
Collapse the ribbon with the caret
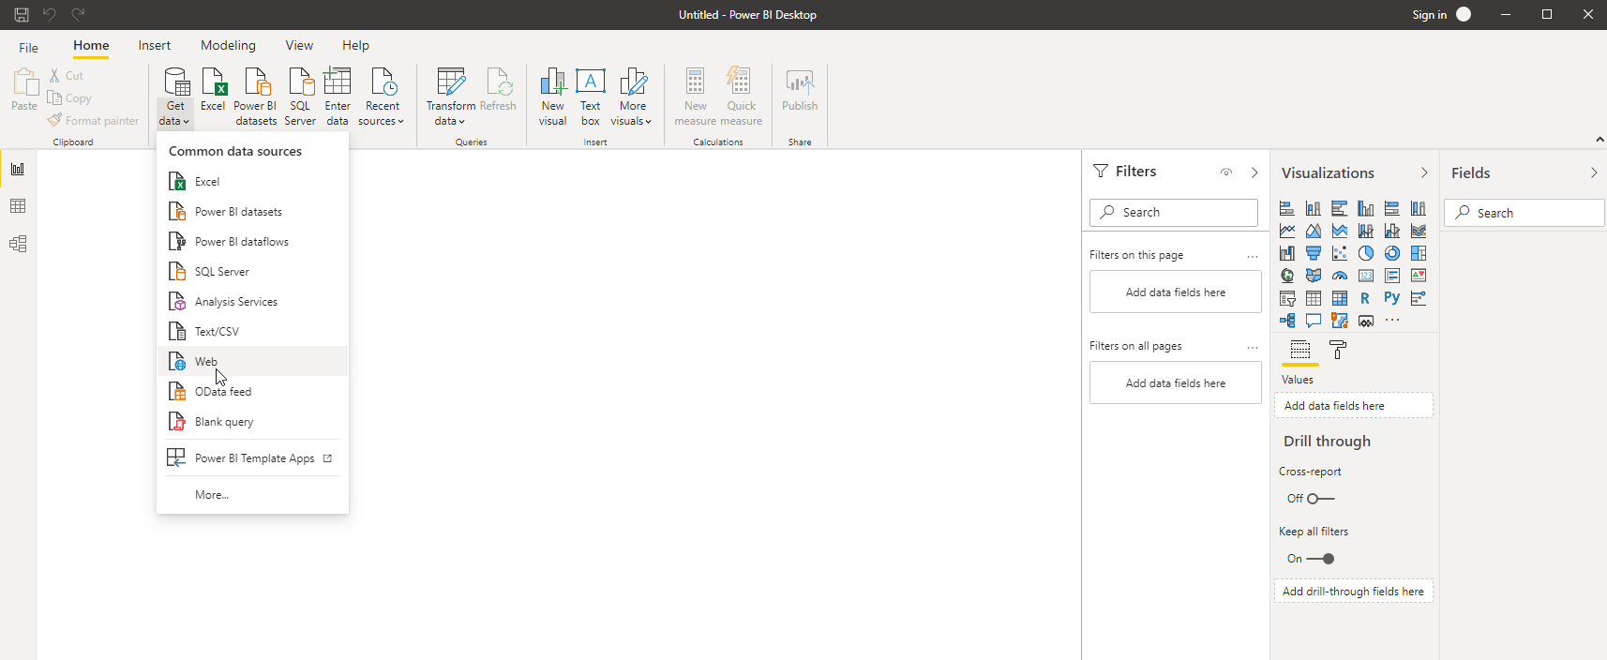click(x=1599, y=140)
